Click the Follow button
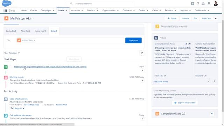224x126 pixels. 172,19
